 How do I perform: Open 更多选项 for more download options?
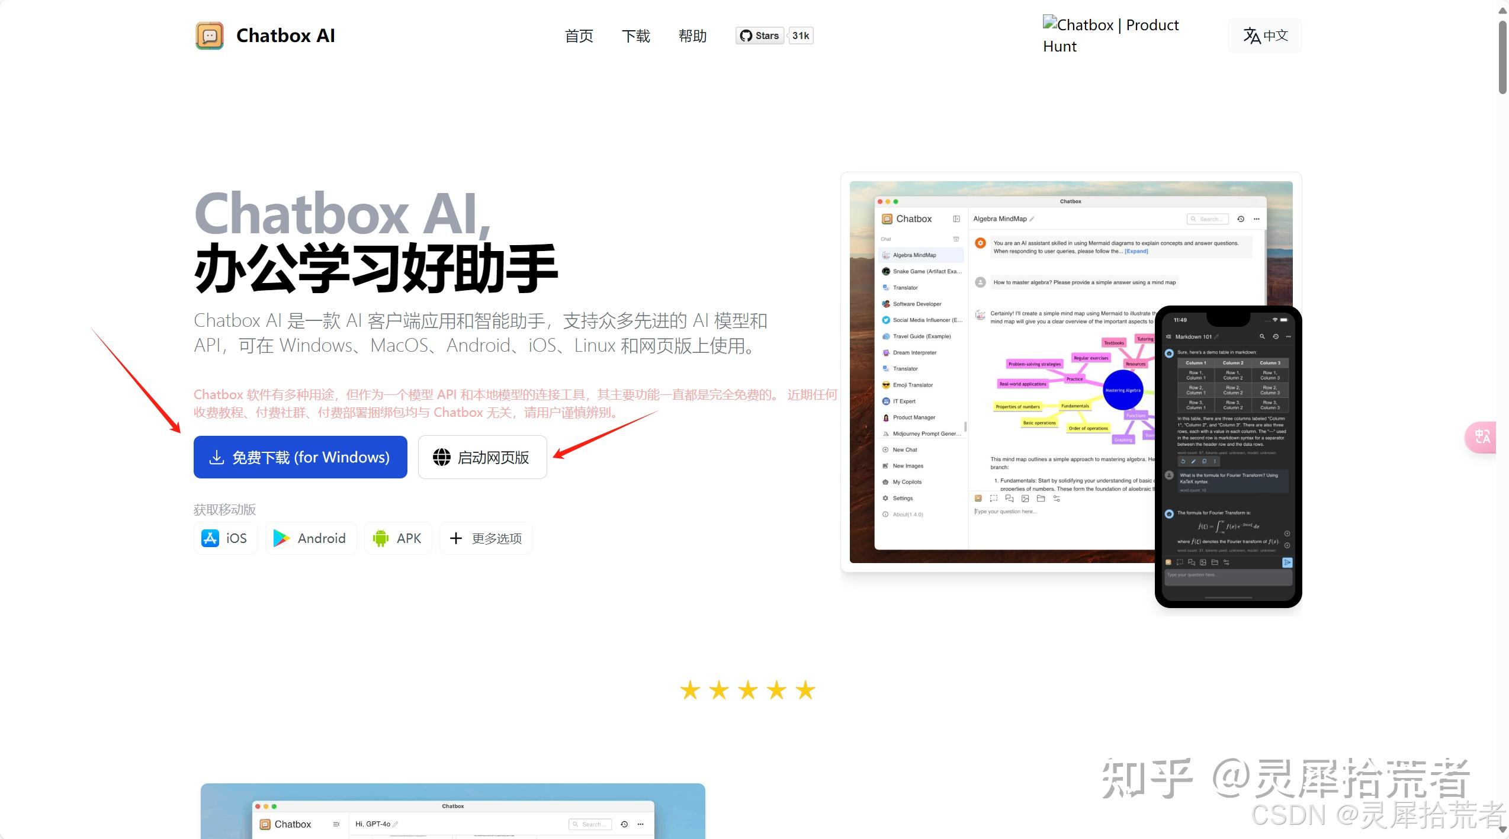(486, 538)
